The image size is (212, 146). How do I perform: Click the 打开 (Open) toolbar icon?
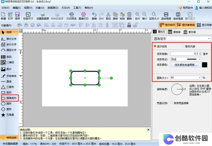(x=10, y=16)
